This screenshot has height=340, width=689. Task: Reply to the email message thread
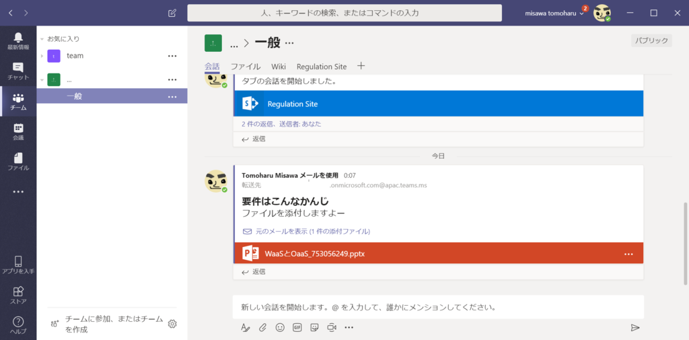coord(254,272)
